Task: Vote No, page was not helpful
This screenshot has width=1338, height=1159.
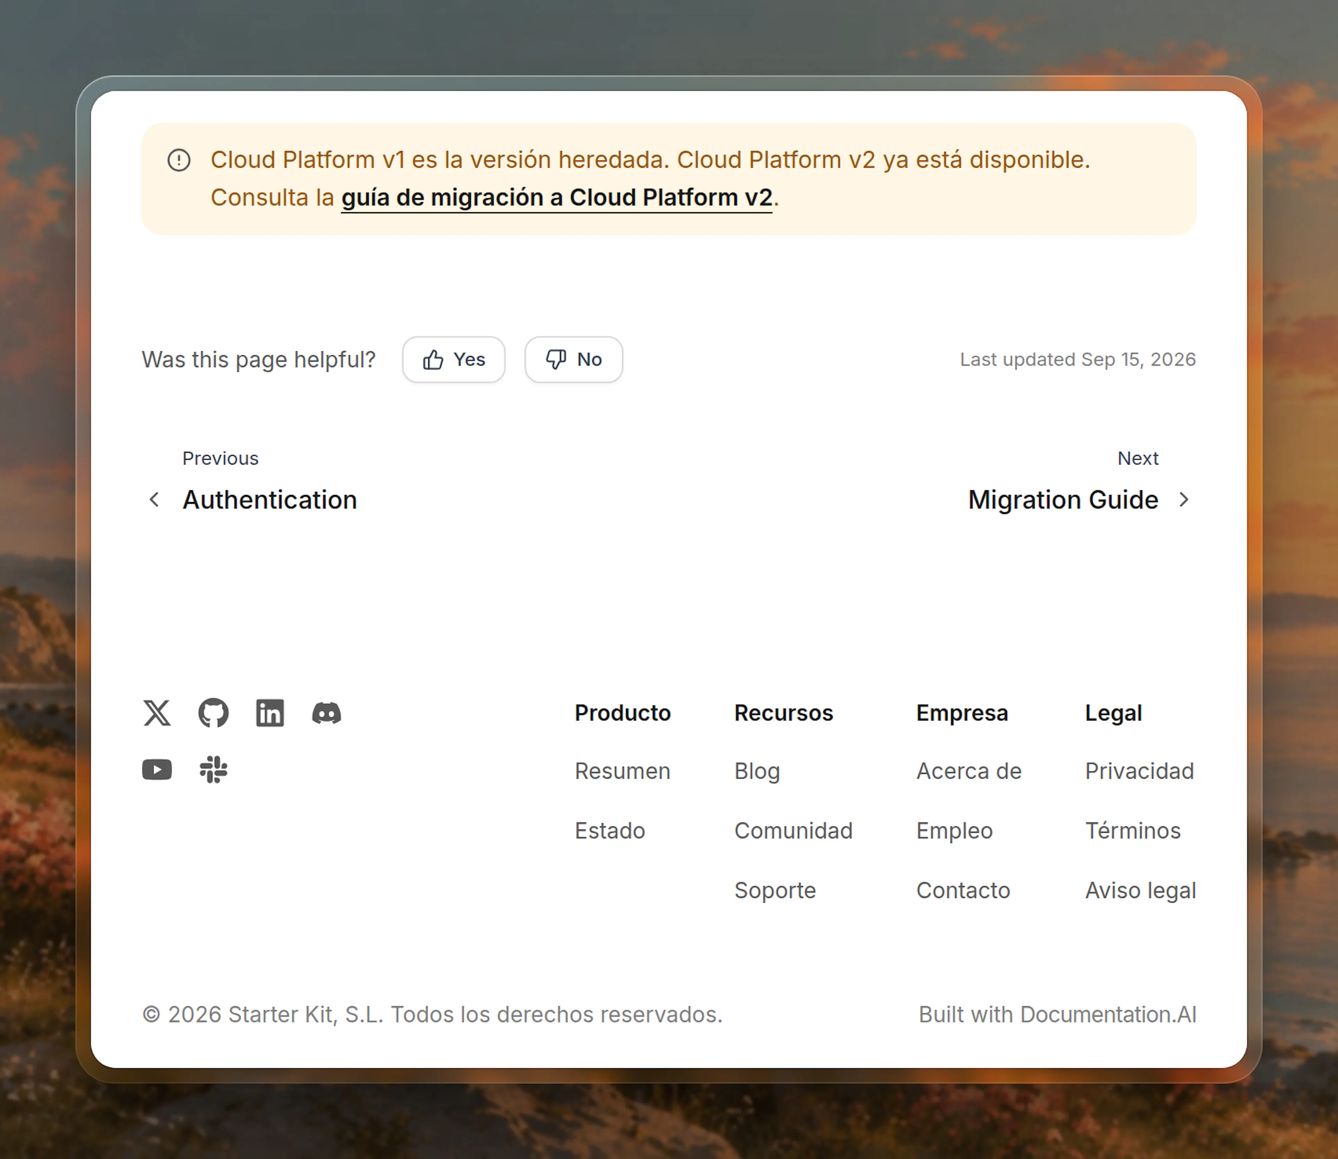Action: coord(574,360)
